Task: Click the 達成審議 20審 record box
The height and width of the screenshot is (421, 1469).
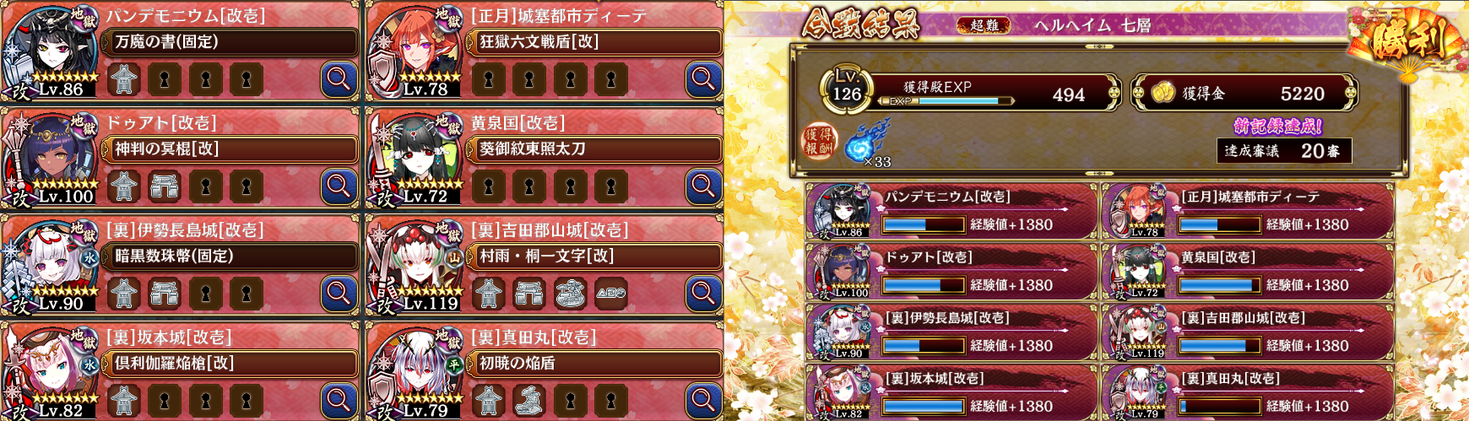Action: point(1284,150)
